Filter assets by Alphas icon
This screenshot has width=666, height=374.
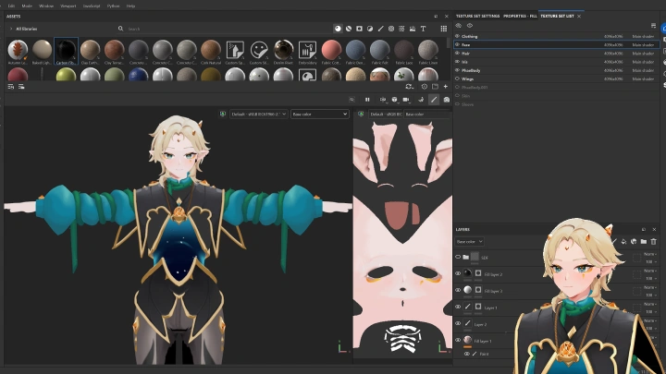391,29
